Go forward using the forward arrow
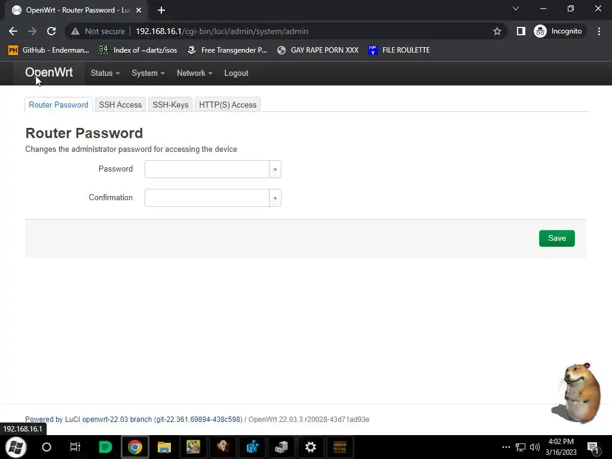This screenshot has height=459, width=612. tap(32, 31)
